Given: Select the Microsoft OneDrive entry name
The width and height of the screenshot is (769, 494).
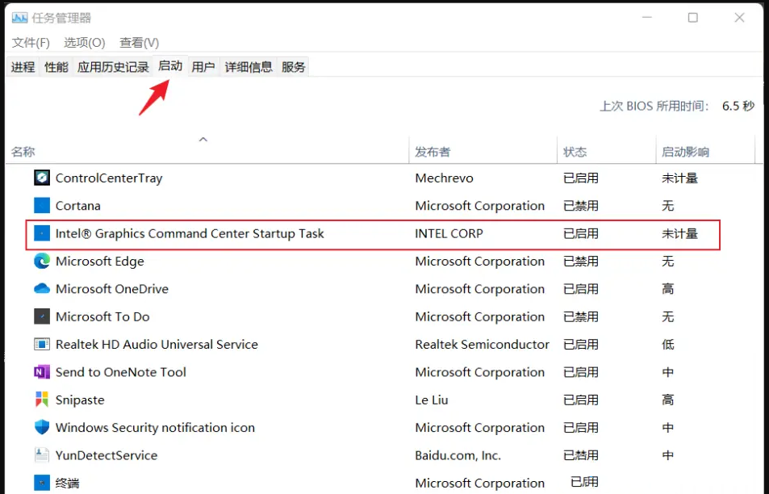Looking at the screenshot, I should point(112,289).
